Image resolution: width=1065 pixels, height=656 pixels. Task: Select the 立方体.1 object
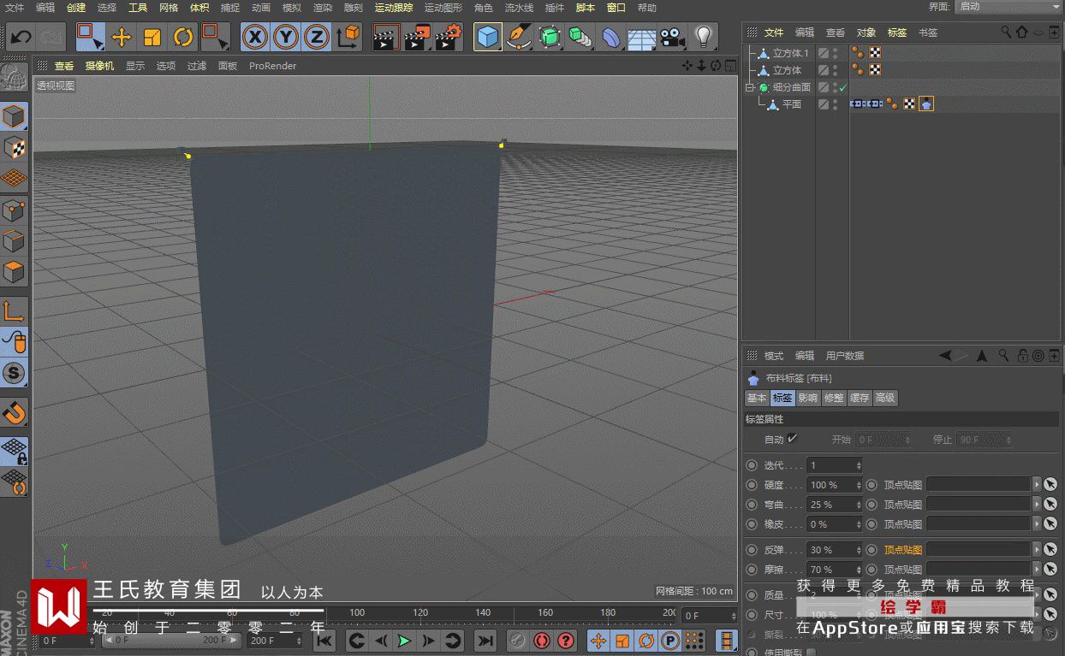tap(790, 53)
